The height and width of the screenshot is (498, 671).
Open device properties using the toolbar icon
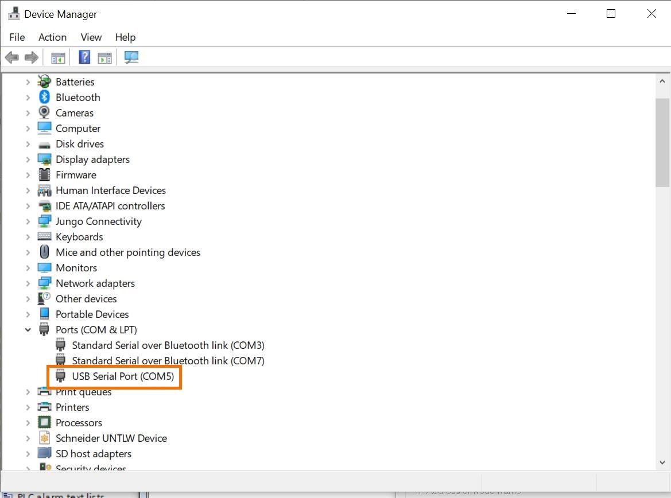(104, 57)
